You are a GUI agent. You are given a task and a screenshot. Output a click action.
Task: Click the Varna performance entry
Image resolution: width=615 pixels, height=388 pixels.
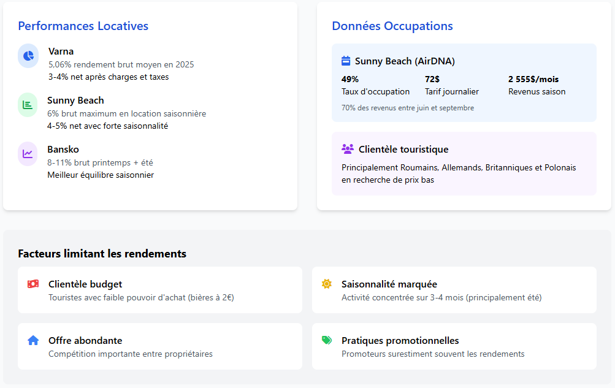pyautogui.click(x=61, y=51)
